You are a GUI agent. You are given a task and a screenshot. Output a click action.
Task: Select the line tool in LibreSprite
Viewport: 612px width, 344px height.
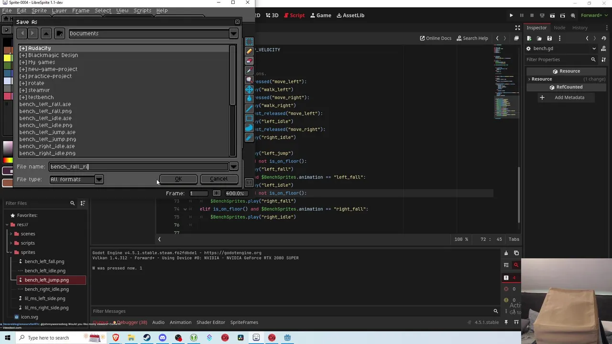249,109
